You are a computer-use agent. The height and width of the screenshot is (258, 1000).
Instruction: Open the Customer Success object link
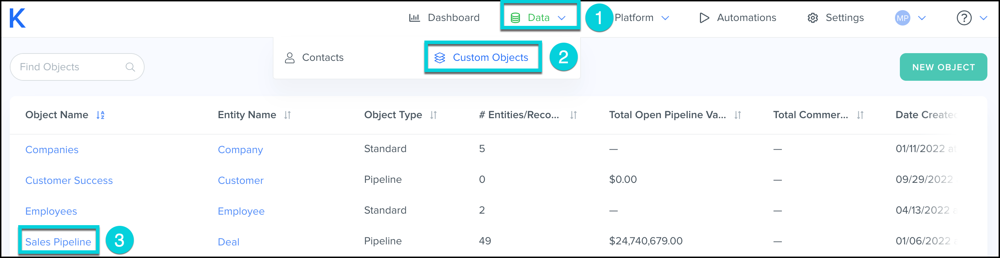pyautogui.click(x=69, y=180)
